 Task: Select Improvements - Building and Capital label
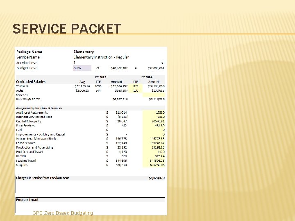[x=41, y=134]
